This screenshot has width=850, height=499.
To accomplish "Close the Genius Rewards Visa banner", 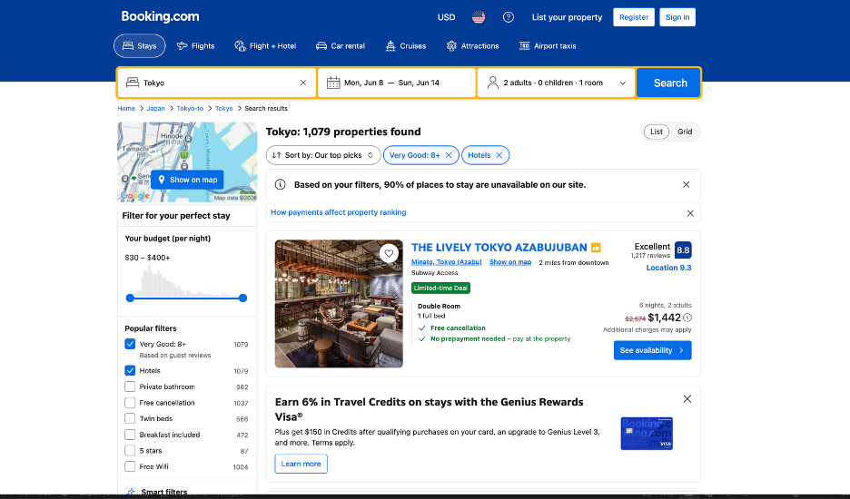I will tap(687, 399).
